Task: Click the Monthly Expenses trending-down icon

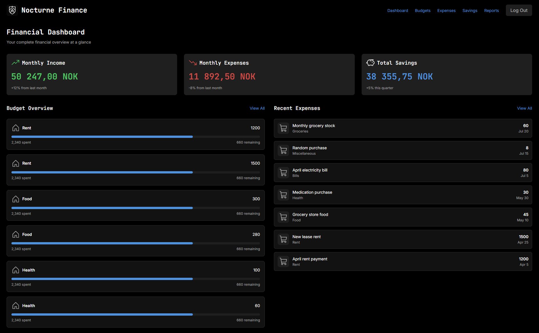Action: tap(193, 63)
